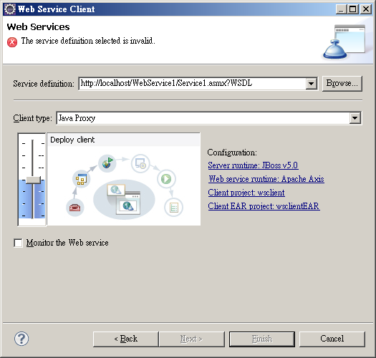Viewport: 376px width, 358px height.
Task: Click the document list Test stage icon
Action: tap(173, 208)
